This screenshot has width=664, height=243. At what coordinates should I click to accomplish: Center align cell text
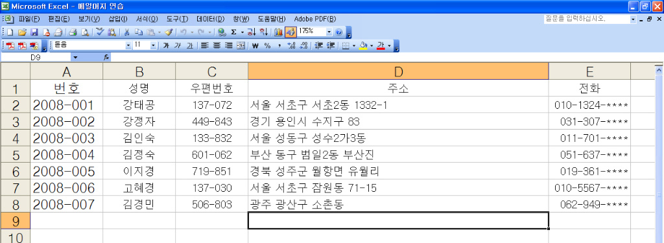(x=217, y=46)
